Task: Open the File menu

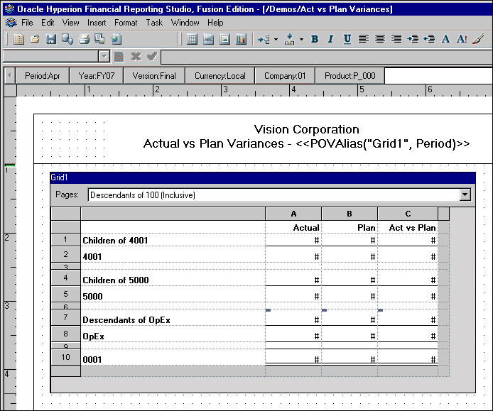Action: [27, 23]
